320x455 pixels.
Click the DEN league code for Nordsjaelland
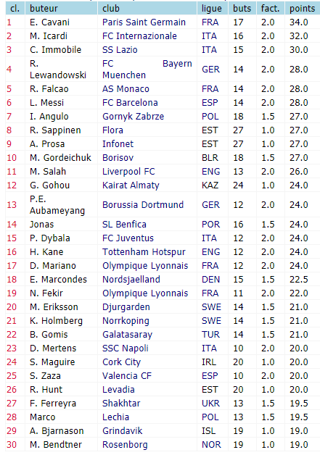(210, 280)
